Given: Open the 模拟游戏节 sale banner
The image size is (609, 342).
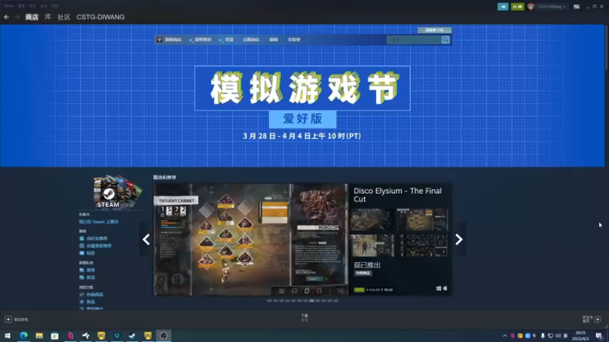Looking at the screenshot, I should click(302, 88).
